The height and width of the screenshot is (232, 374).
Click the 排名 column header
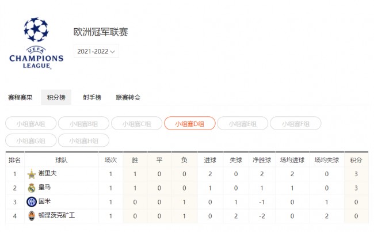[x=15, y=160]
